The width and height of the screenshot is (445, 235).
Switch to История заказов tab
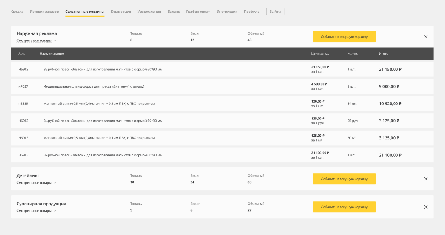tap(44, 12)
